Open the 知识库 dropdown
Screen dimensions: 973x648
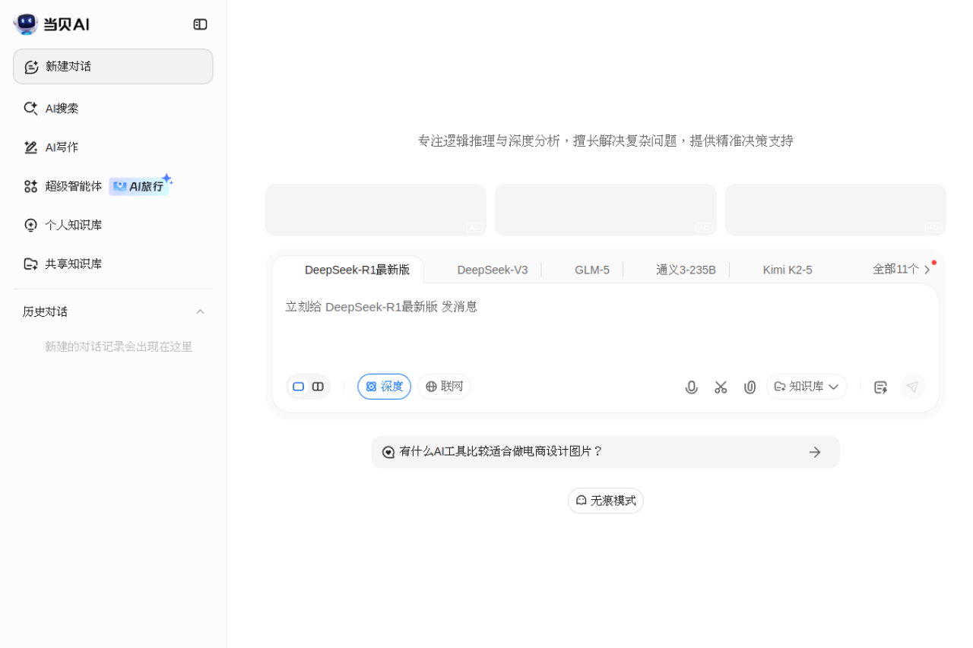click(806, 386)
